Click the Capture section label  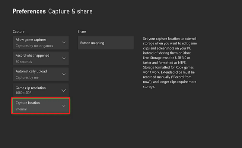tap(19, 32)
